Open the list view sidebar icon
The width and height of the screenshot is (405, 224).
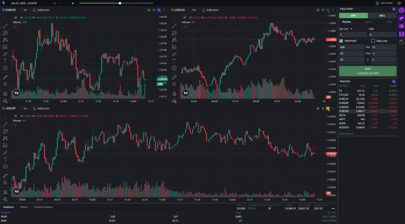(401, 26)
